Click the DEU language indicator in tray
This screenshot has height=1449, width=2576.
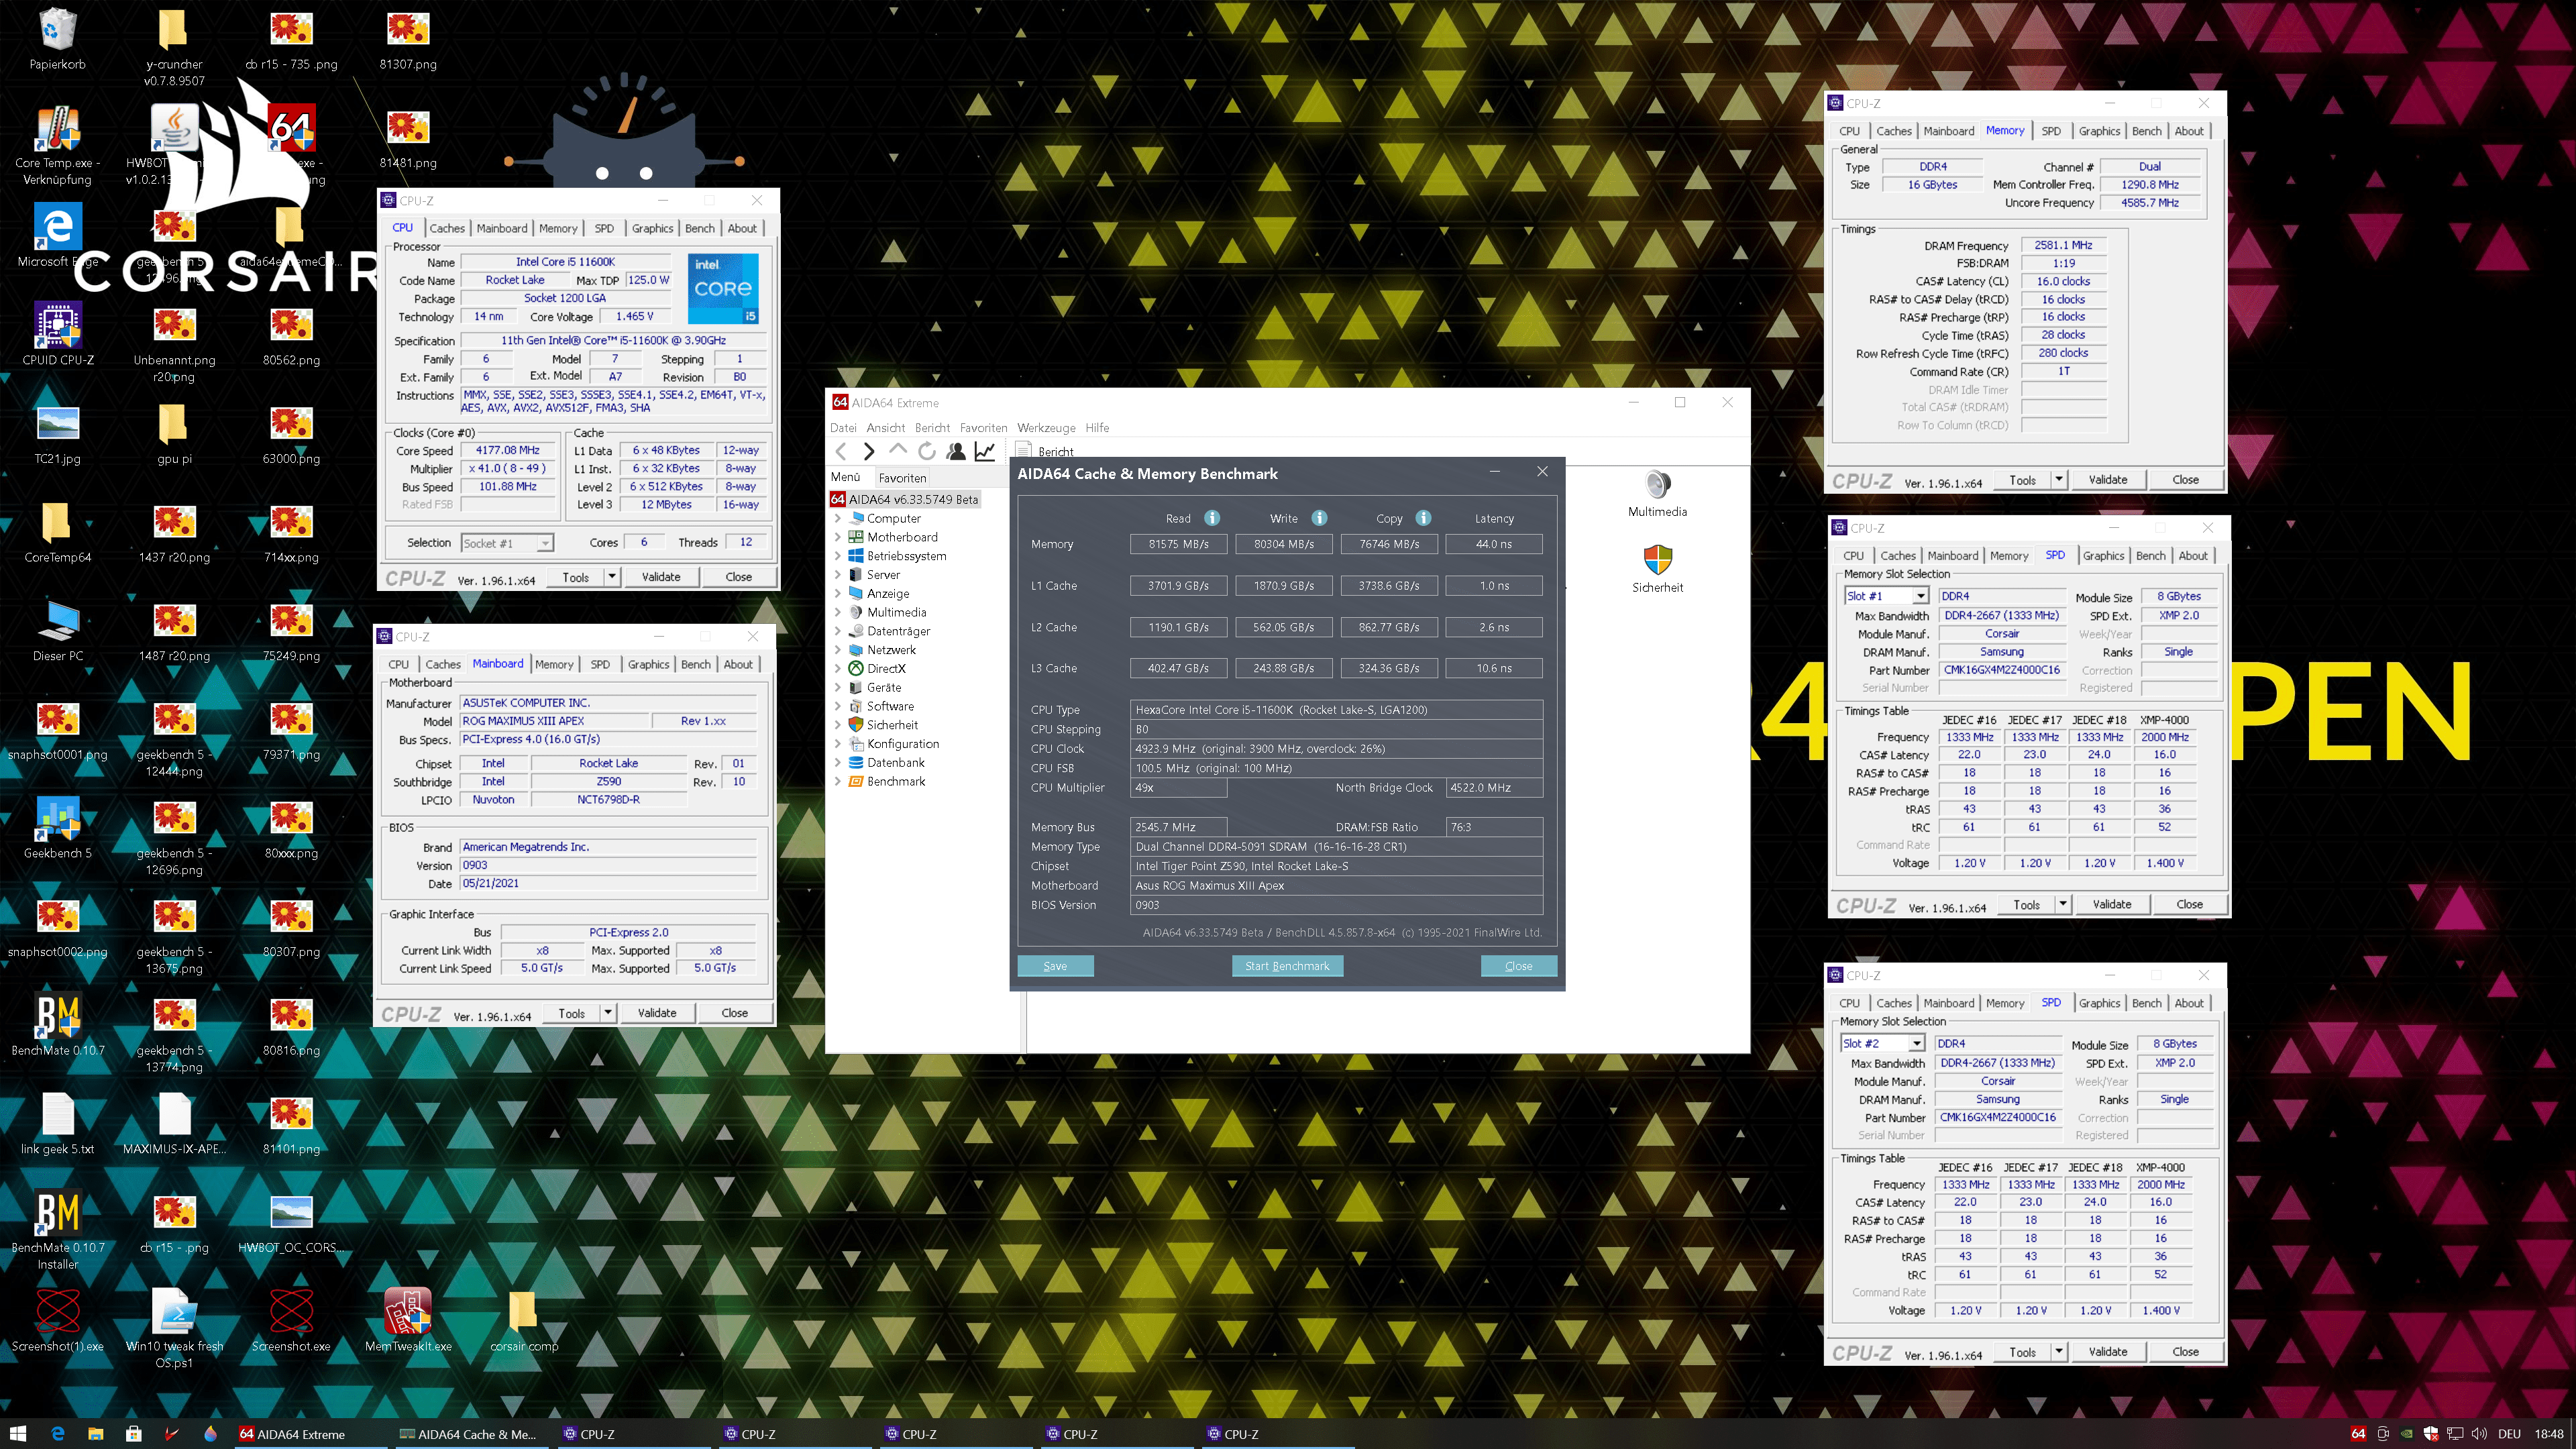[2509, 1434]
